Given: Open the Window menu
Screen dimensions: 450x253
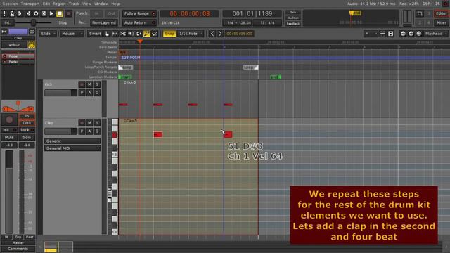Looking at the screenshot, I should coord(101,4).
